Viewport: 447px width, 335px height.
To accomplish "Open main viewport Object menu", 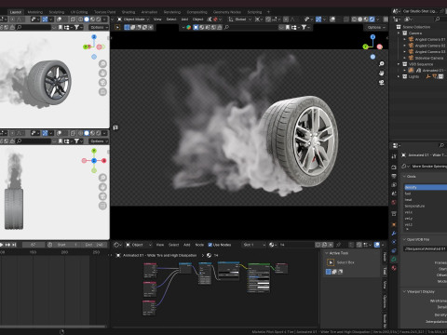I will (197, 20).
